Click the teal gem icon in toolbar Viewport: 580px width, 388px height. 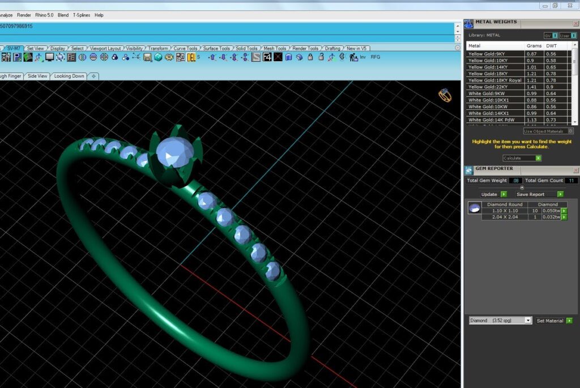[159, 57]
